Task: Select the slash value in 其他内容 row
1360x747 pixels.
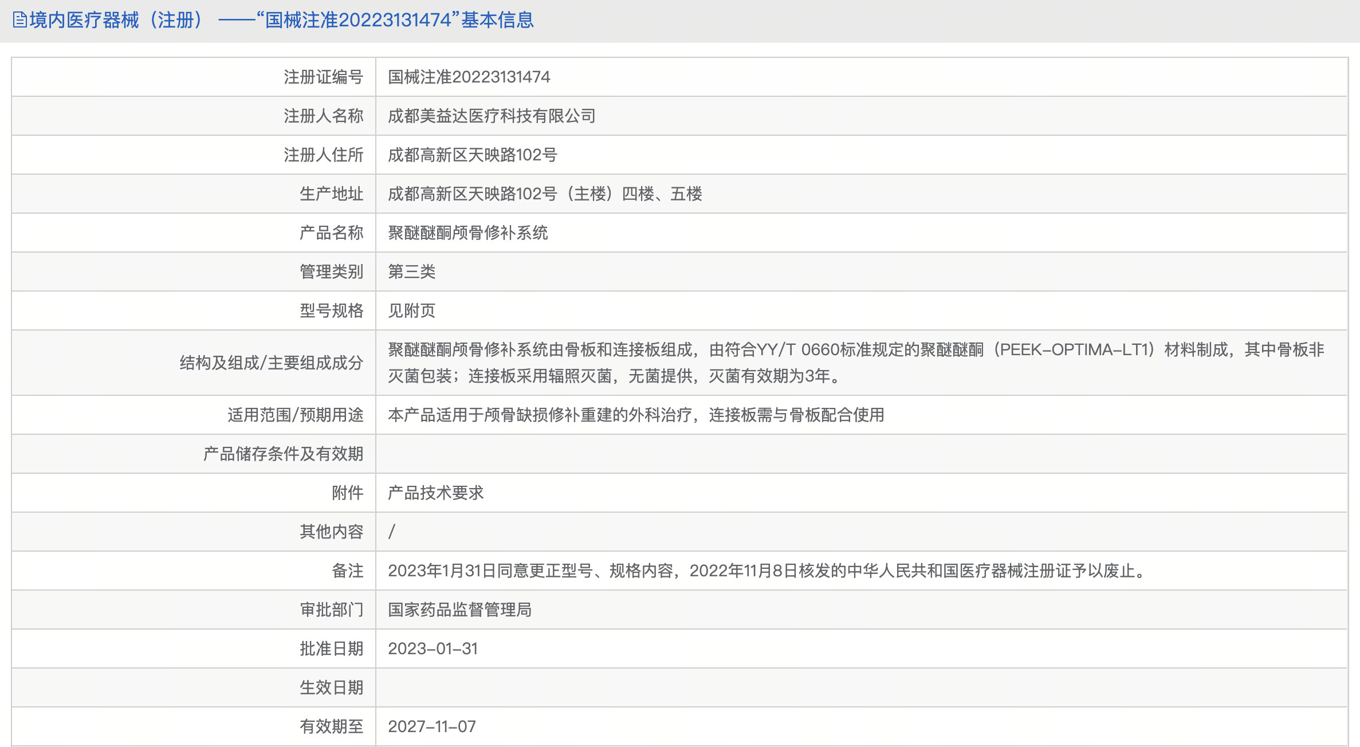Action: tap(391, 532)
